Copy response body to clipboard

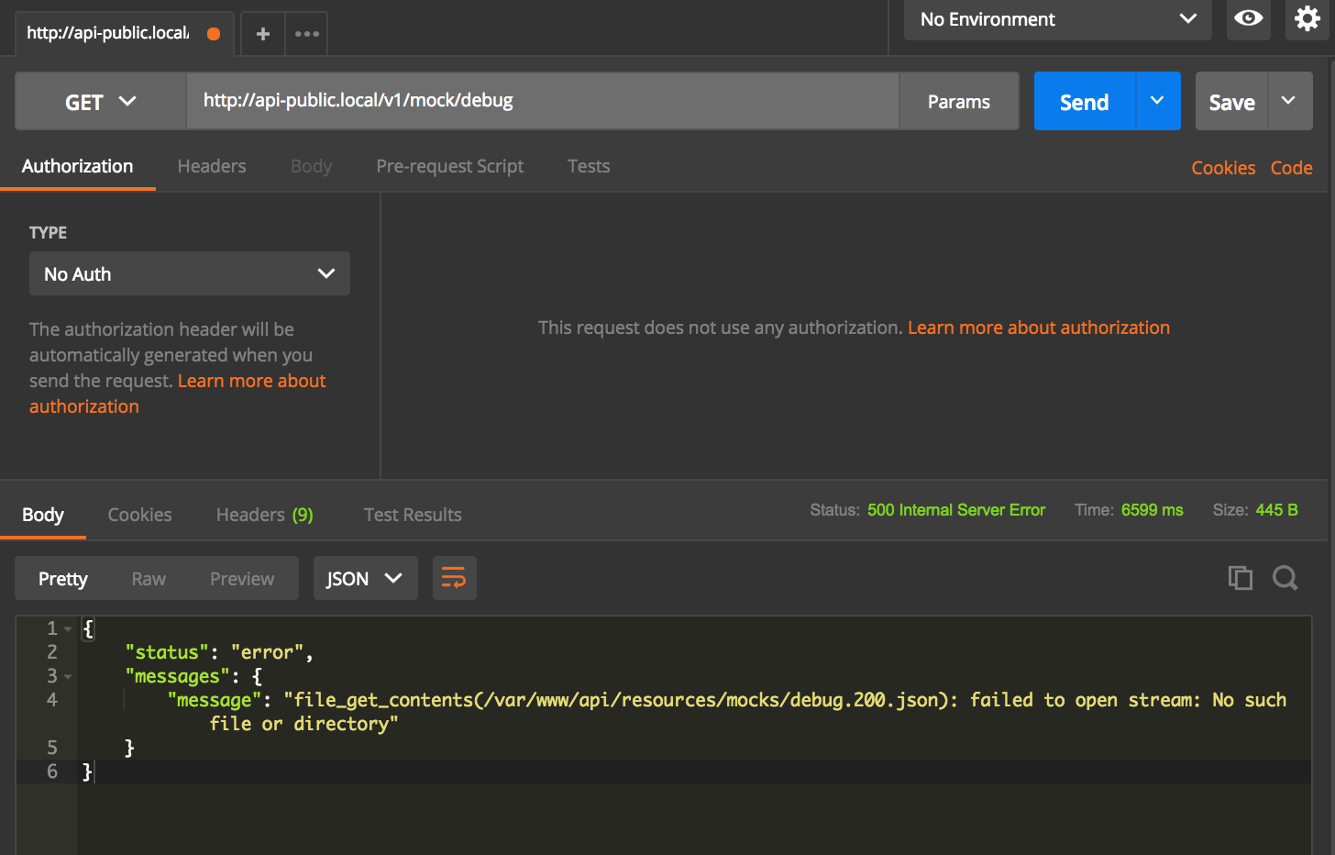coord(1240,578)
